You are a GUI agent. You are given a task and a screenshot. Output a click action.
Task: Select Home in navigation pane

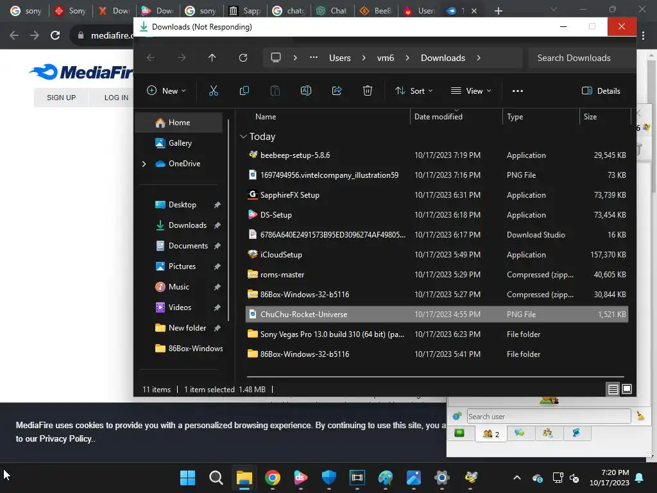pyautogui.click(x=180, y=123)
